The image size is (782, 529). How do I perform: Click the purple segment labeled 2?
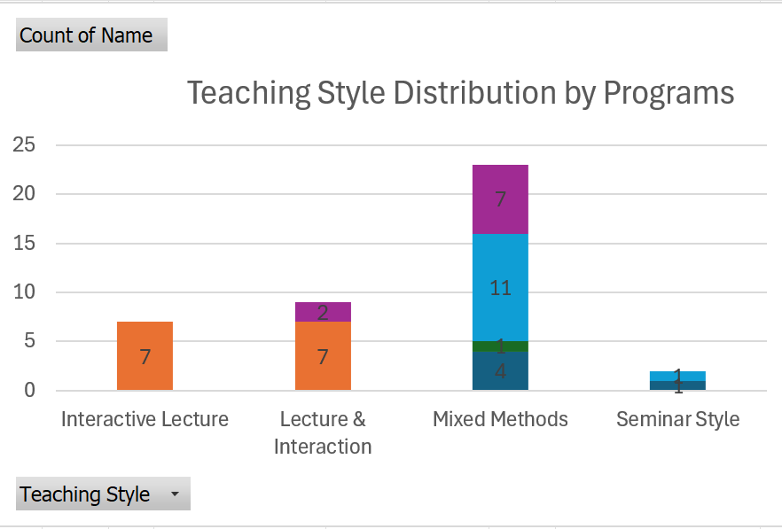click(323, 312)
